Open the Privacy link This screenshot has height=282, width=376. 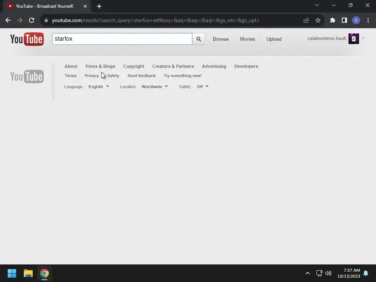(91, 76)
